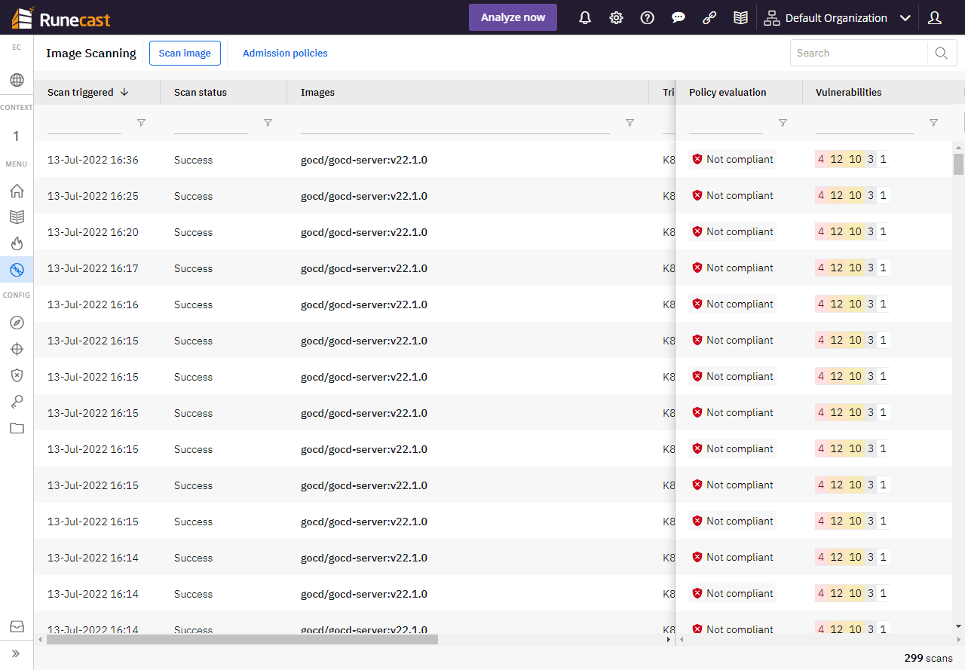965x670 pixels.
Task: Click the scroll down arrow of table
Action: (x=958, y=626)
